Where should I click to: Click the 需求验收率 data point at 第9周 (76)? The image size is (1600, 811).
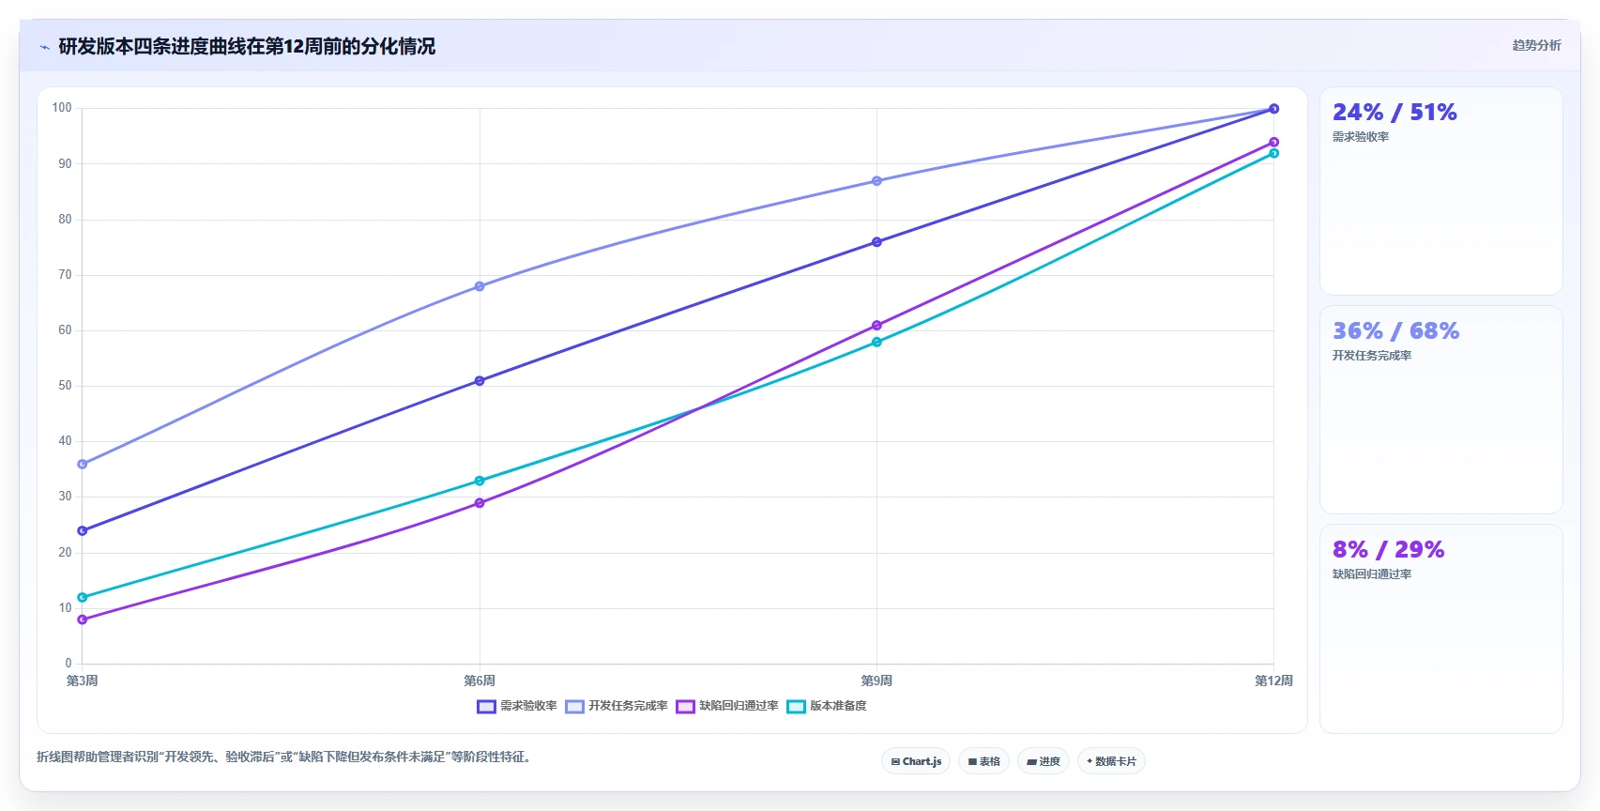(876, 242)
